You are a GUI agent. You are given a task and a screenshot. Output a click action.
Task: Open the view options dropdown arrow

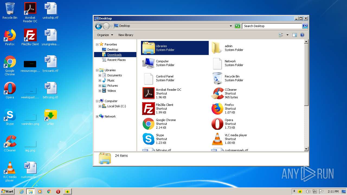[x=287, y=35]
